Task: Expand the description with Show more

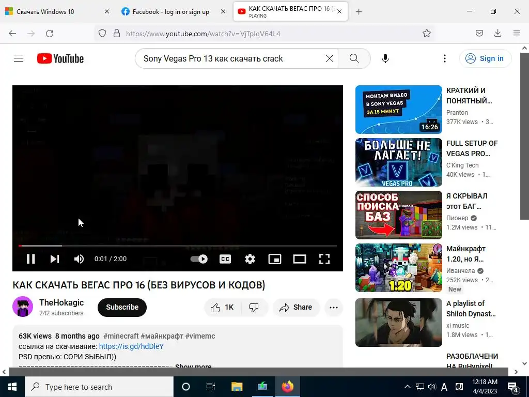Action: pos(193,366)
